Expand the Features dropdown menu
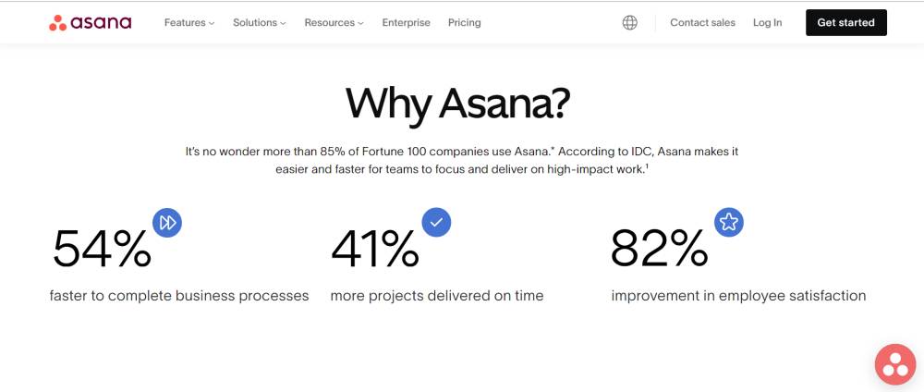The image size is (924, 392). (189, 23)
